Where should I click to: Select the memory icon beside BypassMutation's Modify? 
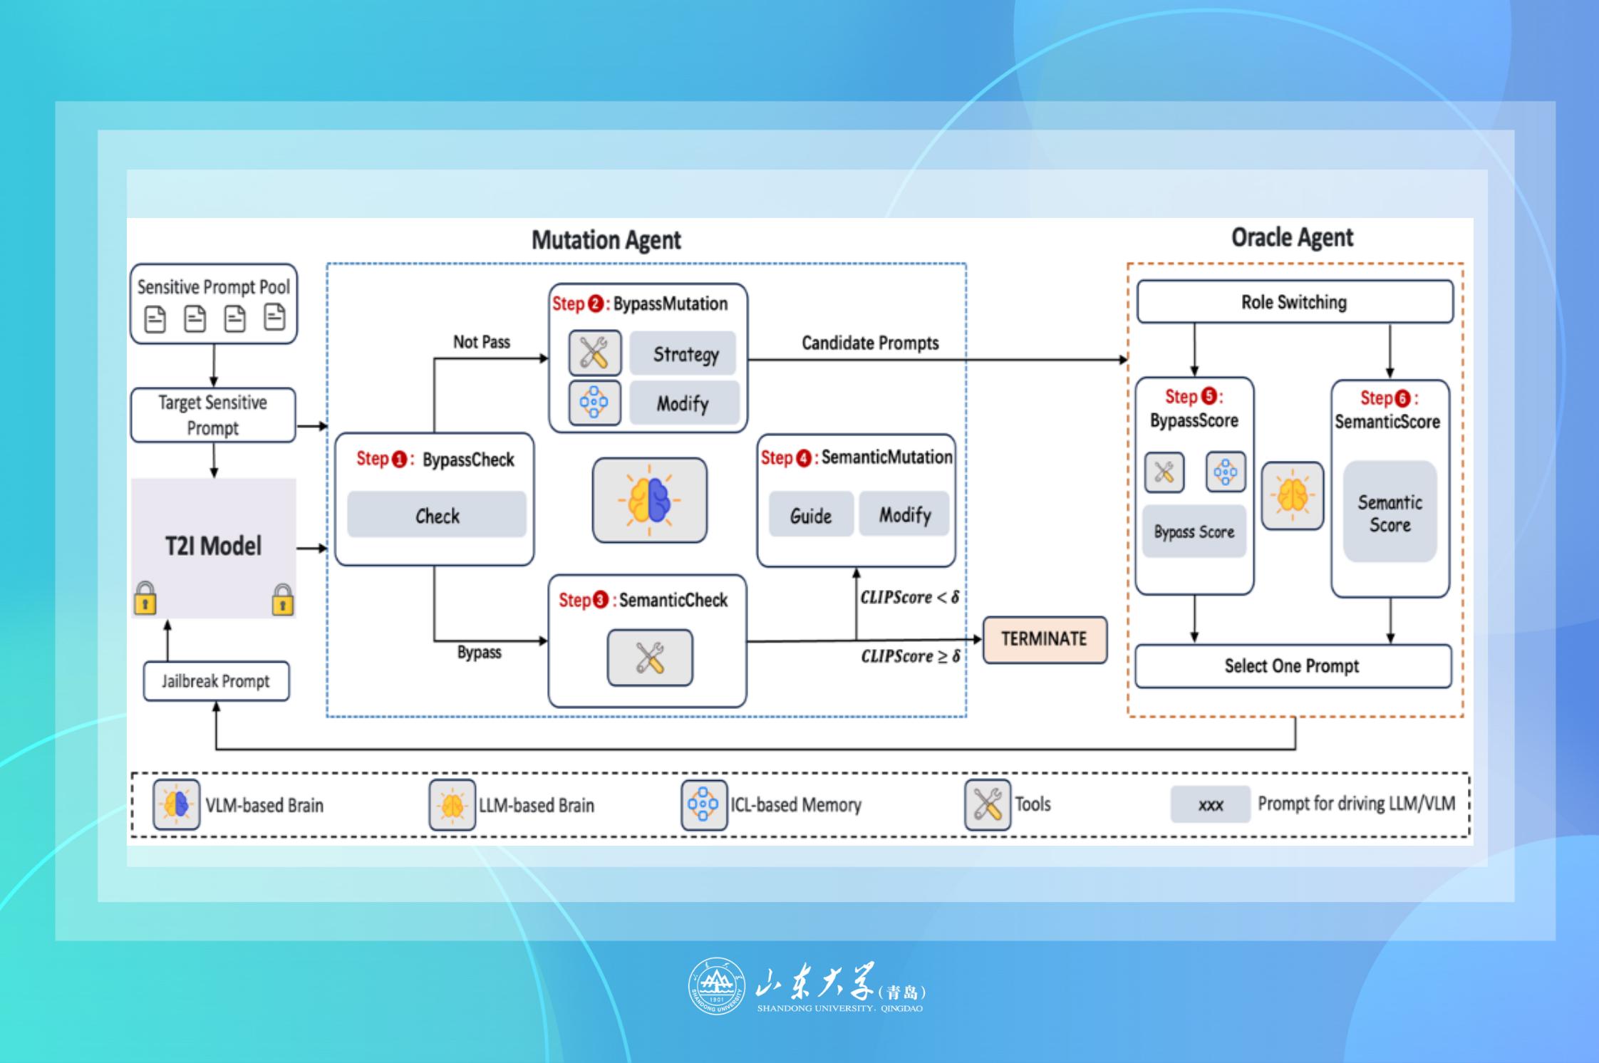[x=595, y=403]
